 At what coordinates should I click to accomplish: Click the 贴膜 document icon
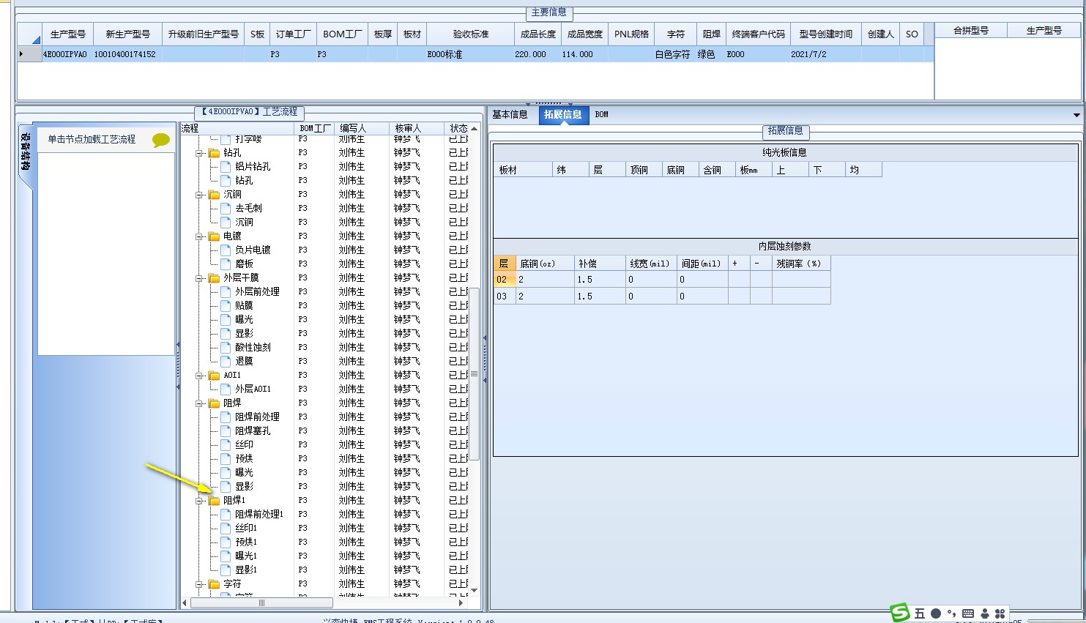coord(226,306)
